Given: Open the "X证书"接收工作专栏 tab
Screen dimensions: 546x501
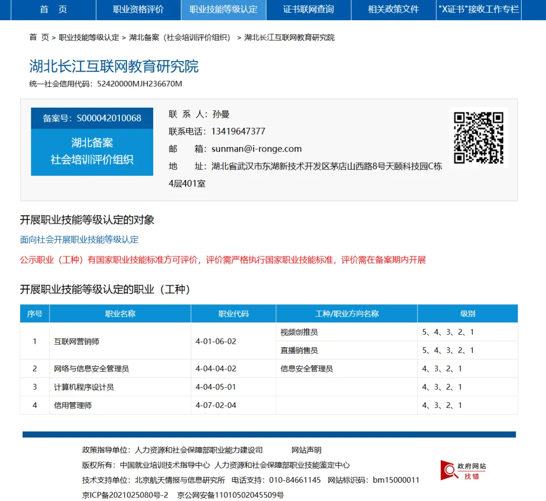Looking at the screenshot, I should (479, 10).
